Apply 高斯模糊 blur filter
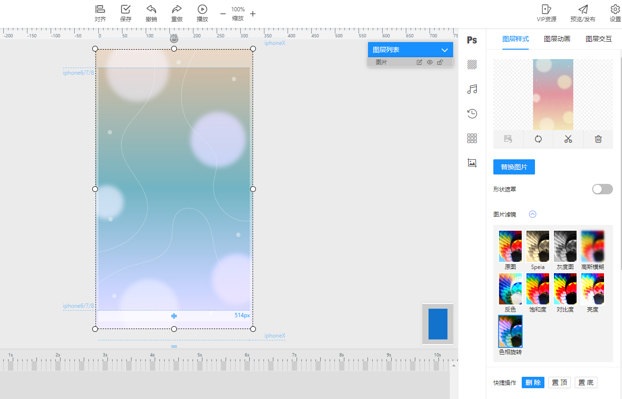 point(593,246)
